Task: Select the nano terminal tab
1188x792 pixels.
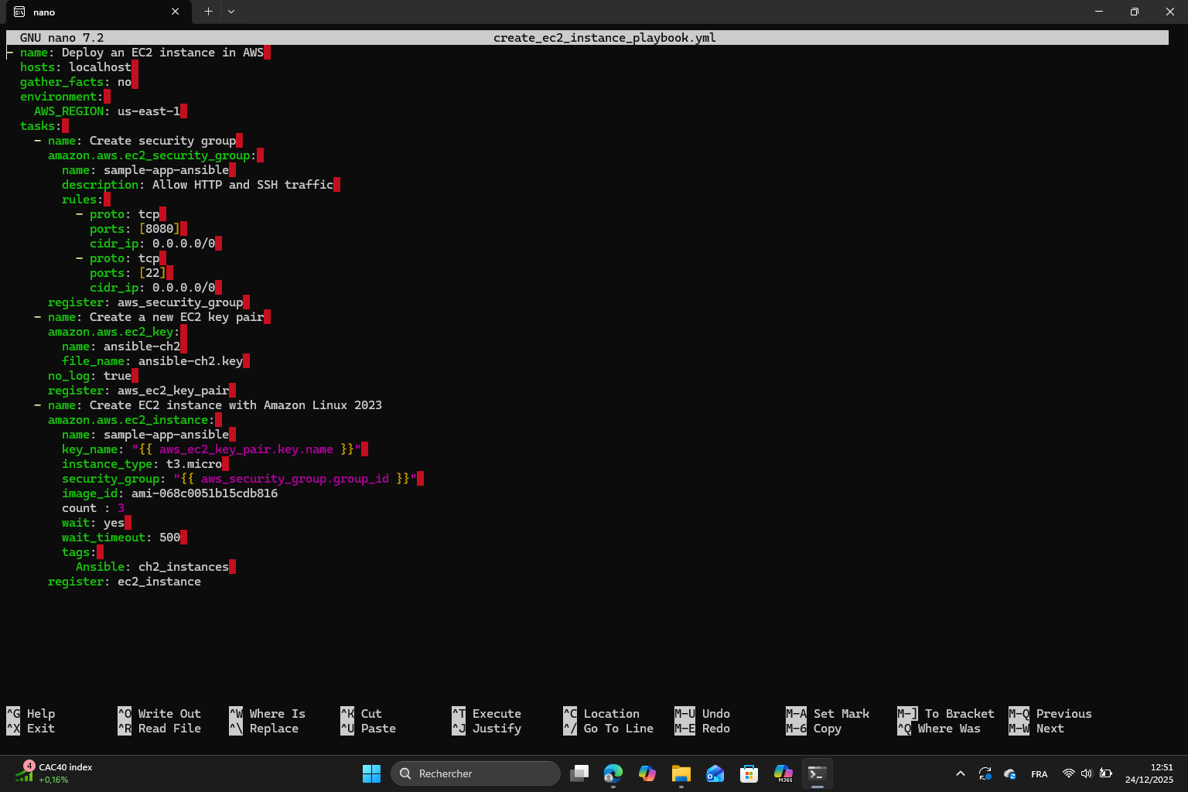Action: pos(93,12)
